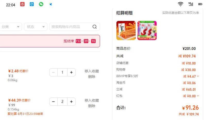Screen dimensions: 206x120
Task: Click 移入收藏 for the ¥2.48 item
Action: pyautogui.click(x=92, y=71)
